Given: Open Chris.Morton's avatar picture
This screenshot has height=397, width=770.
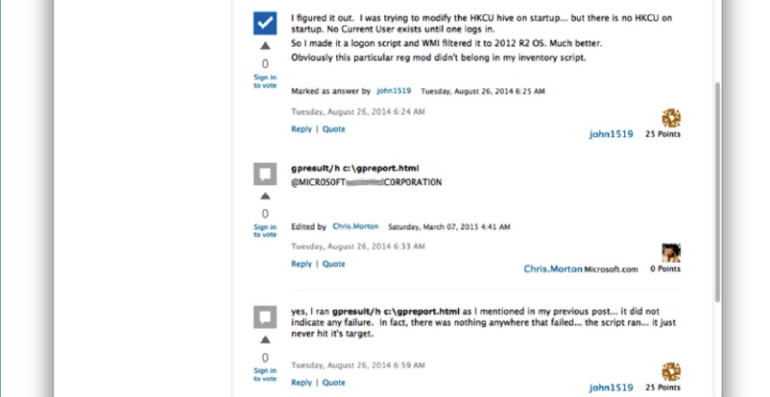Looking at the screenshot, I should pyautogui.click(x=671, y=253).
